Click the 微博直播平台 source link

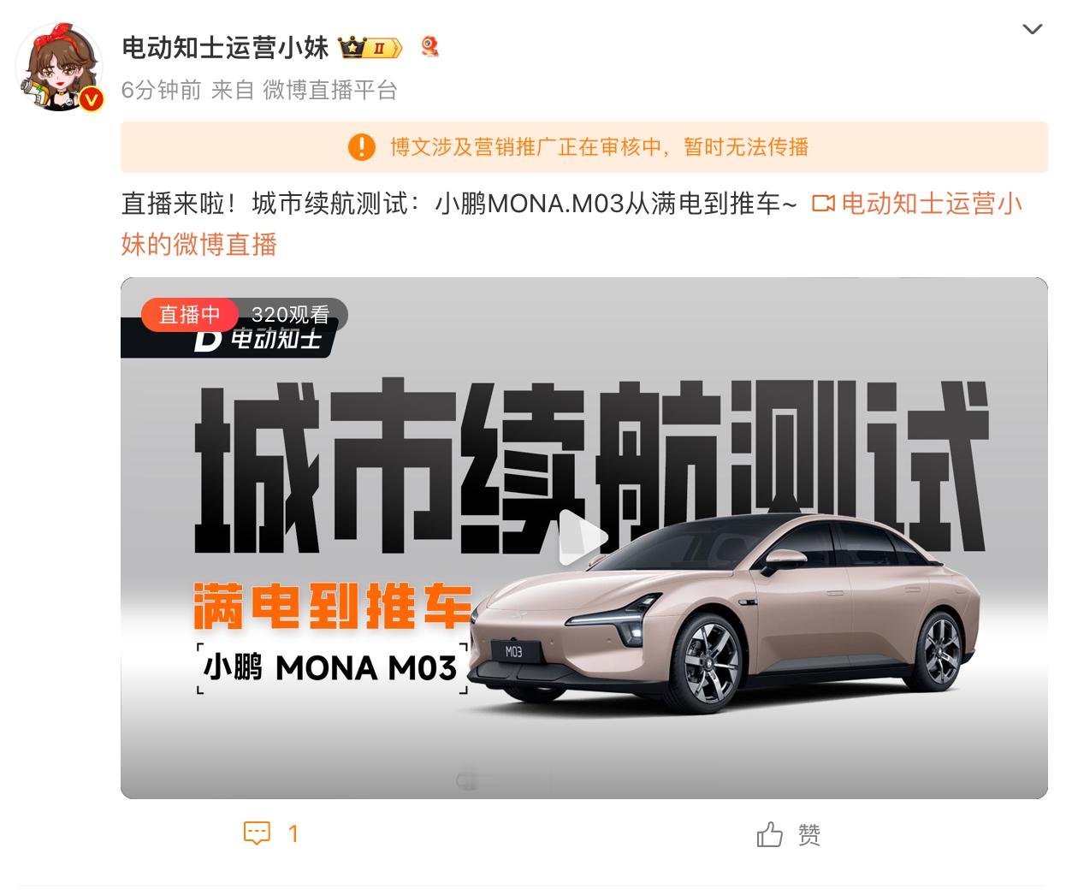click(x=330, y=90)
